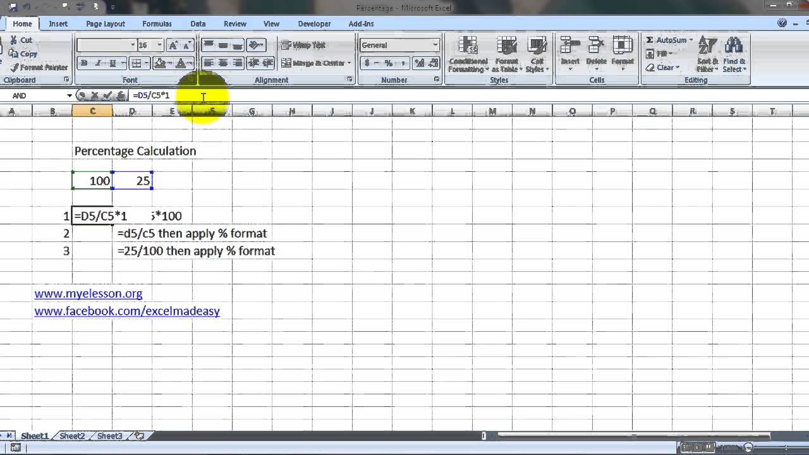
Task: Click the AutoSum sigma icon
Action: [650, 40]
